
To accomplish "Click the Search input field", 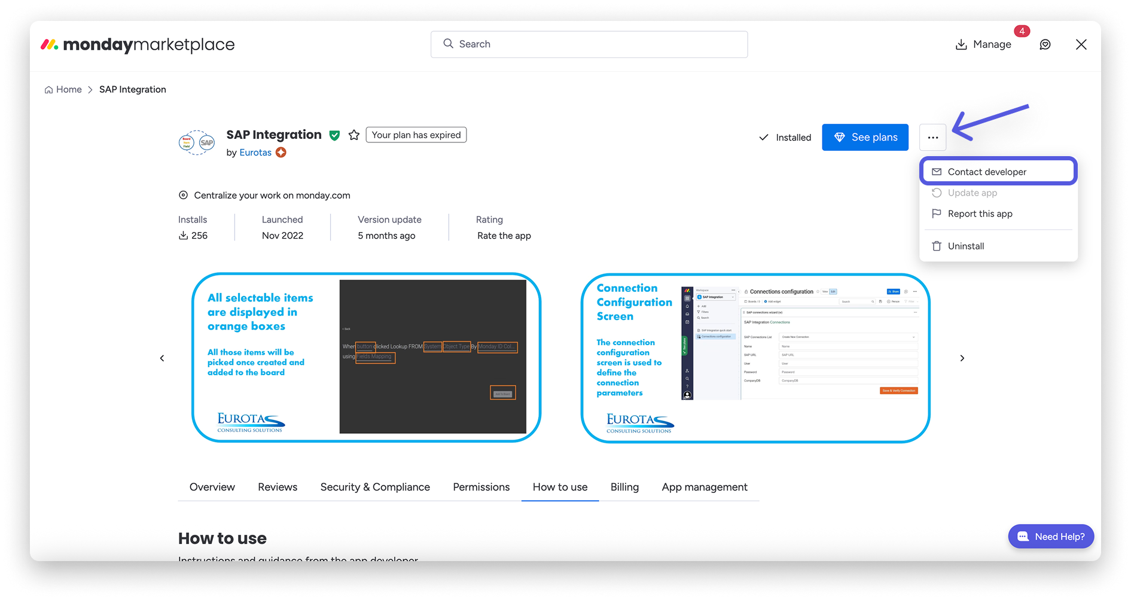I will (x=589, y=44).
